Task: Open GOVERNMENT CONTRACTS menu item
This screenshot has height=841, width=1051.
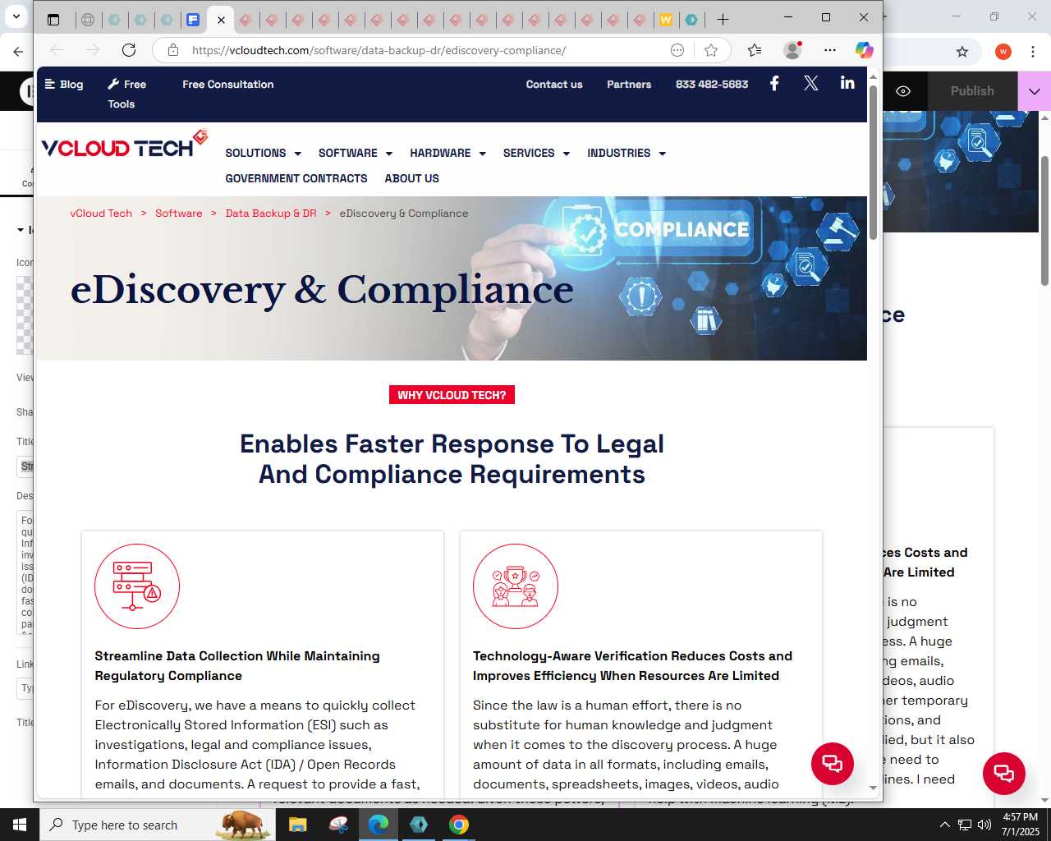Action: coord(296,178)
